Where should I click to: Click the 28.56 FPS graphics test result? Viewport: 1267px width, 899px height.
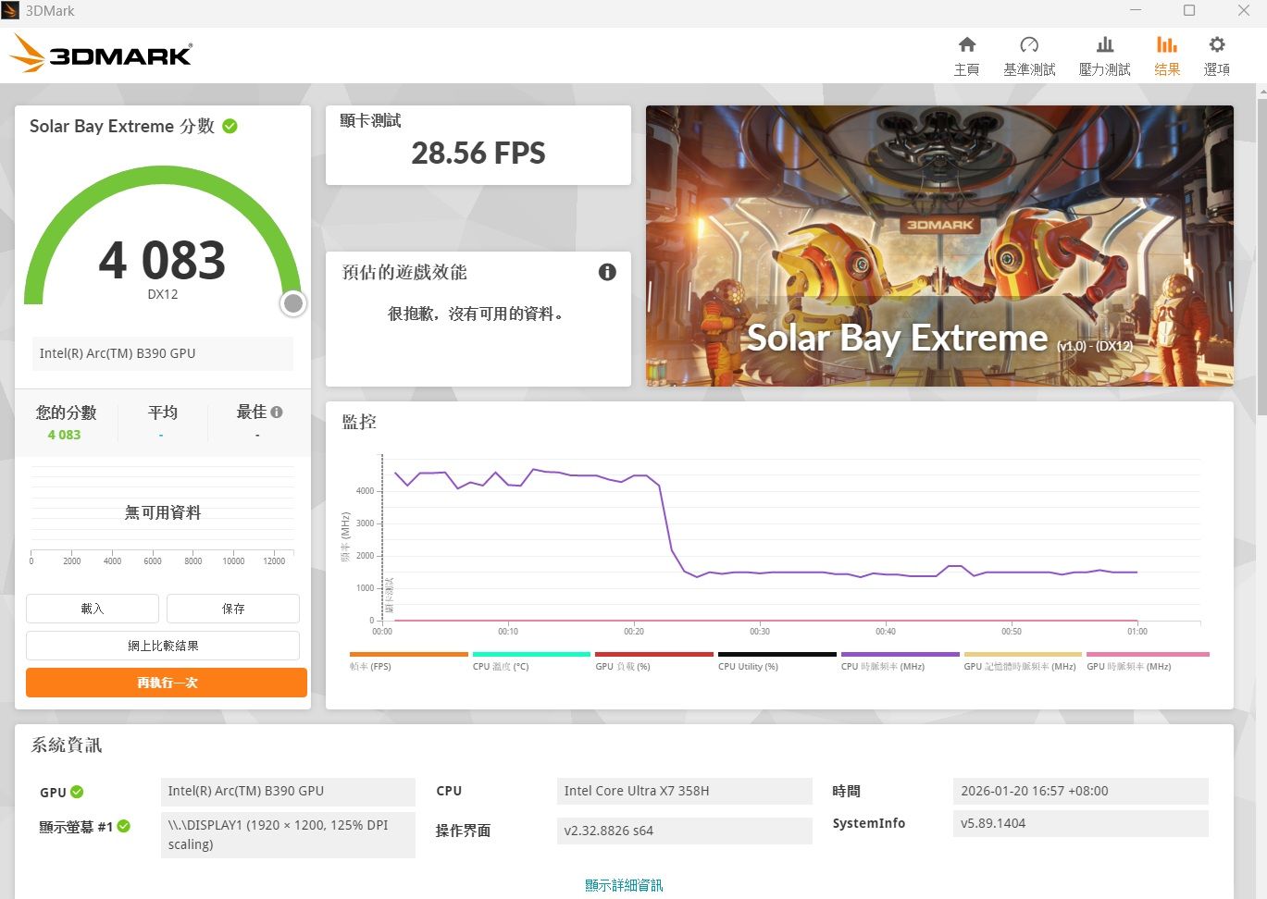coord(478,154)
